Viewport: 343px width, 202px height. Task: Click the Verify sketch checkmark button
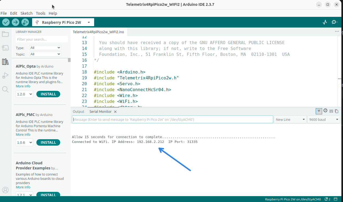6,22
